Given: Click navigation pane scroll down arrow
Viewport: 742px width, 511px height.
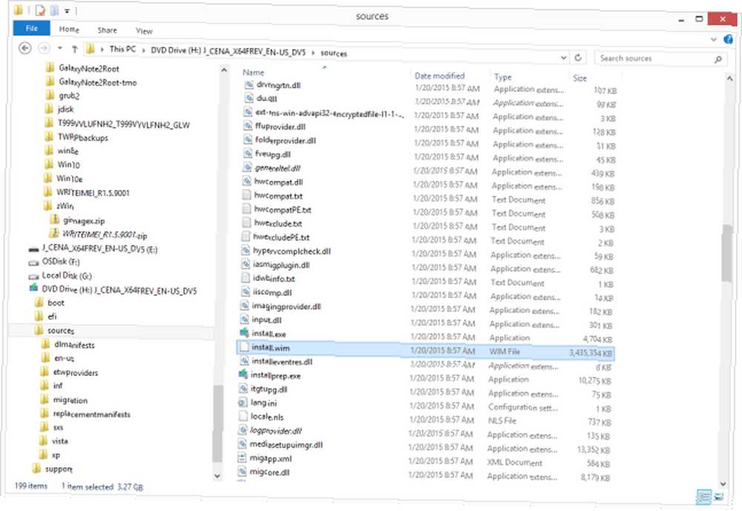Looking at the screenshot, I should click(217, 476).
